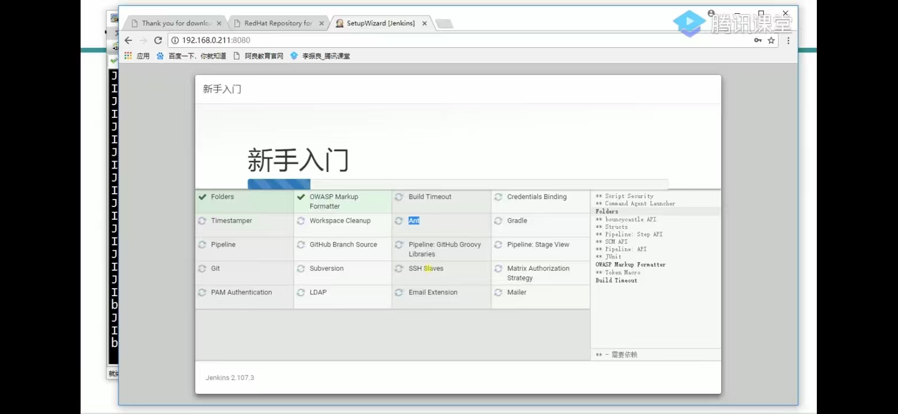Click "Build Timeout" entry in install log

617,281
